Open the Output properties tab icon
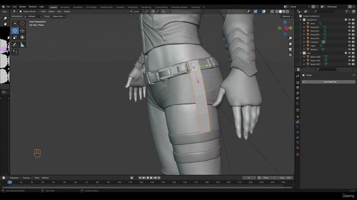Viewport: 357px width, 200px height. (297, 88)
